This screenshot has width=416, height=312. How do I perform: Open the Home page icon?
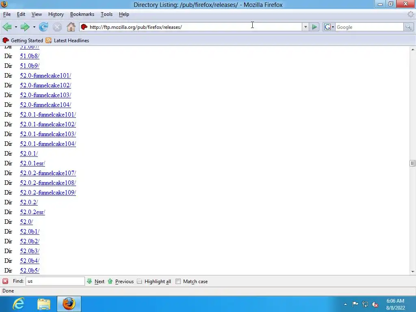pyautogui.click(x=71, y=27)
